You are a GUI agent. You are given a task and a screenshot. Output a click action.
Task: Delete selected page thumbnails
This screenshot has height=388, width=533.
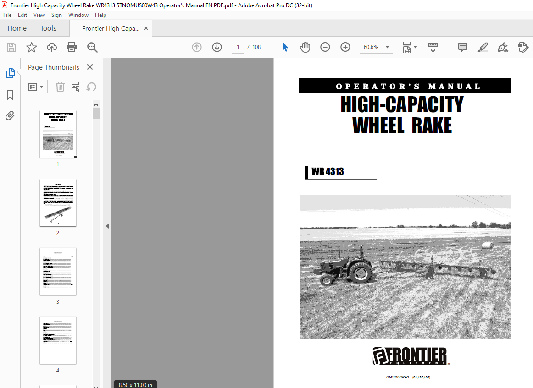point(60,87)
